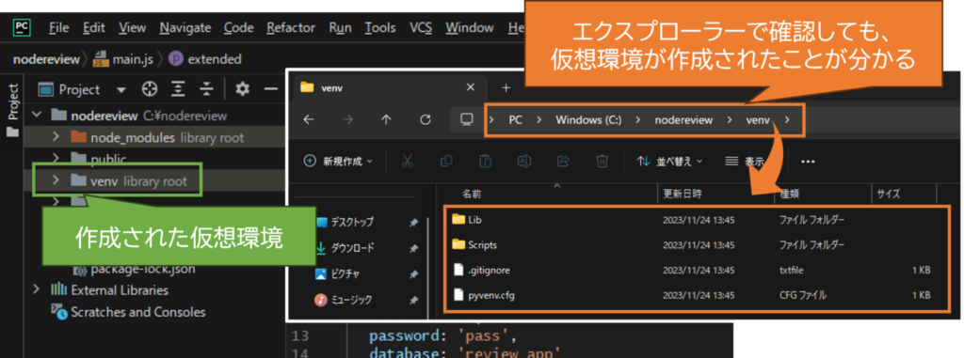Viewport: 964px width, 358px height.
Task: Expand the node_modules folder
Action: pos(56,137)
